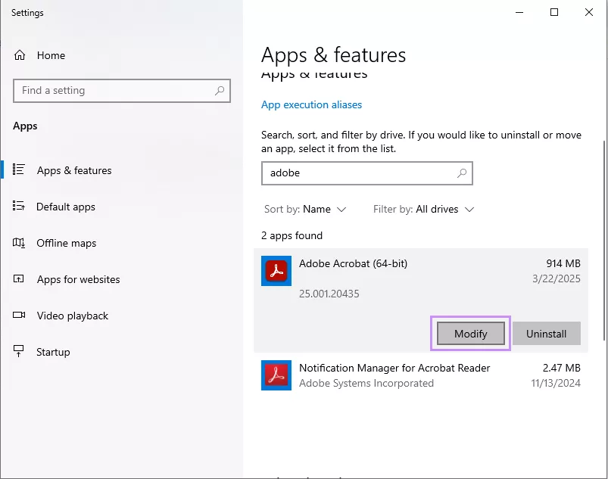
Task: Select Default apps from the sidebar
Action: coord(65,207)
